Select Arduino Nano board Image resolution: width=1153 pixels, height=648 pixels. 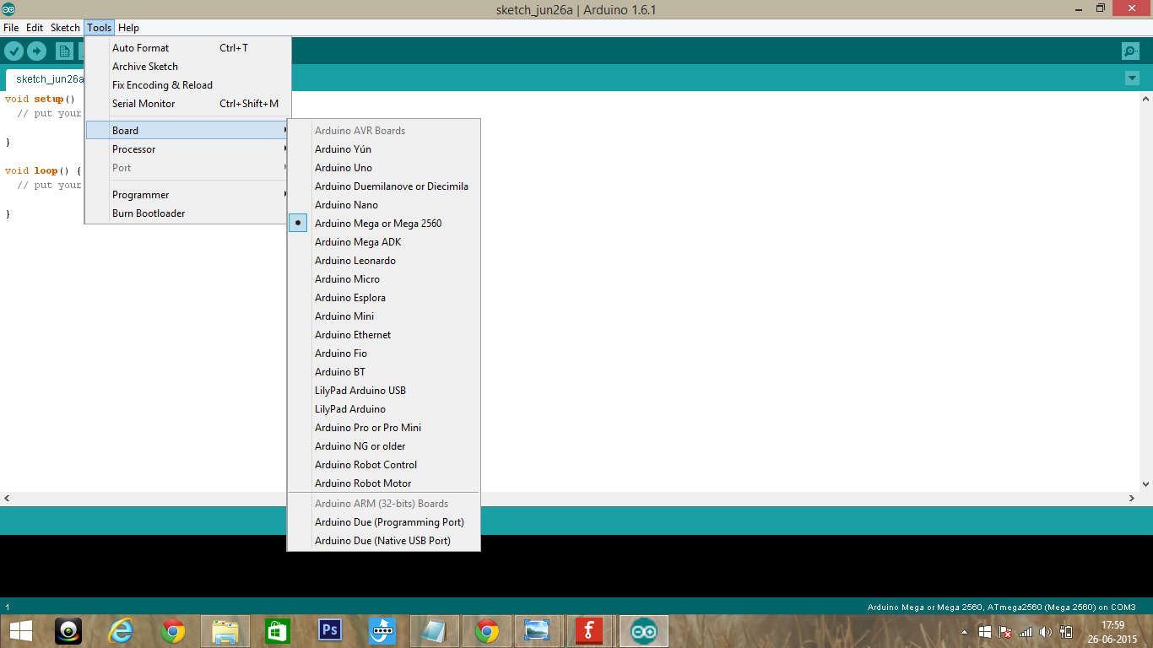click(x=384, y=205)
